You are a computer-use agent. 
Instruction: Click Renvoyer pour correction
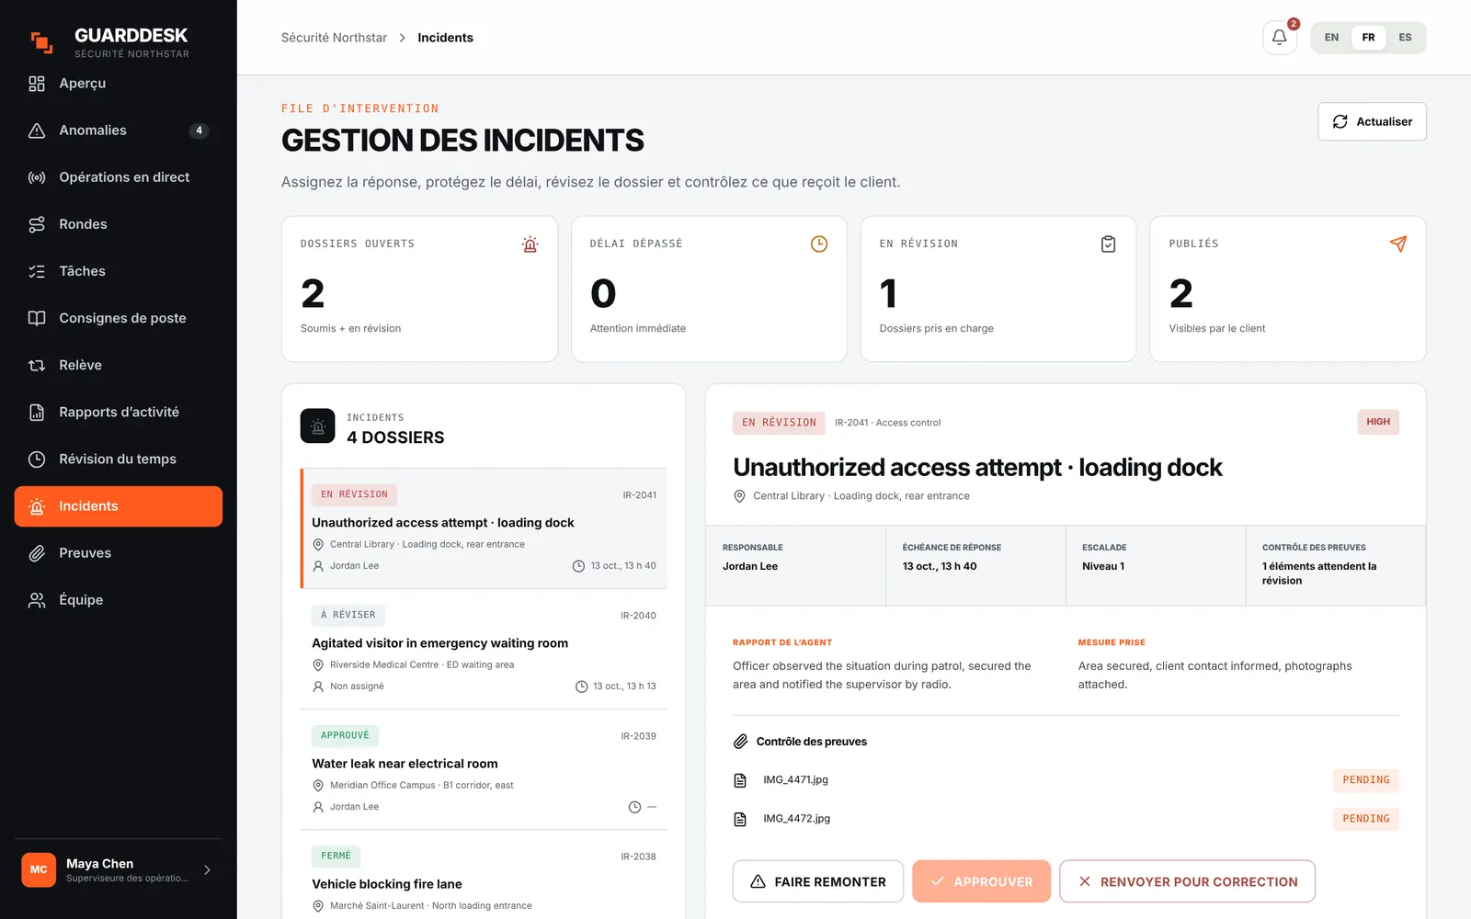tap(1187, 881)
